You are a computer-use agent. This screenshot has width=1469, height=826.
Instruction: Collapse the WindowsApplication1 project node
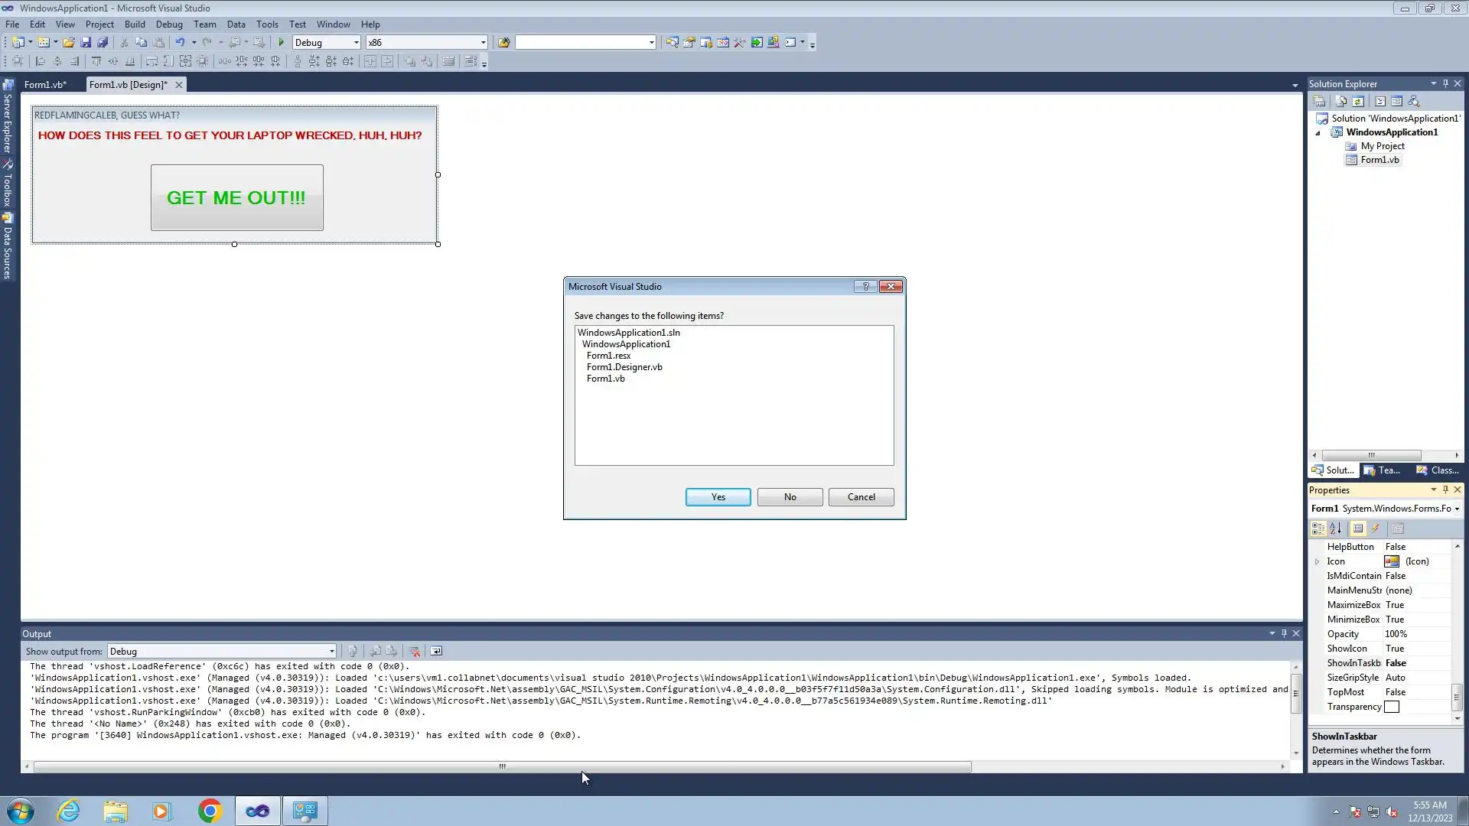pyautogui.click(x=1318, y=133)
